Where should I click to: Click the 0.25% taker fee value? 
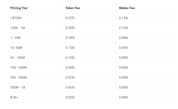click(70, 18)
